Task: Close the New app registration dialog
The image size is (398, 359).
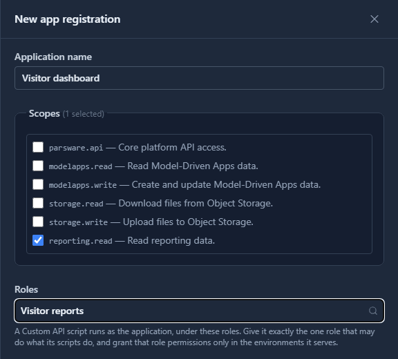Action: [x=374, y=19]
